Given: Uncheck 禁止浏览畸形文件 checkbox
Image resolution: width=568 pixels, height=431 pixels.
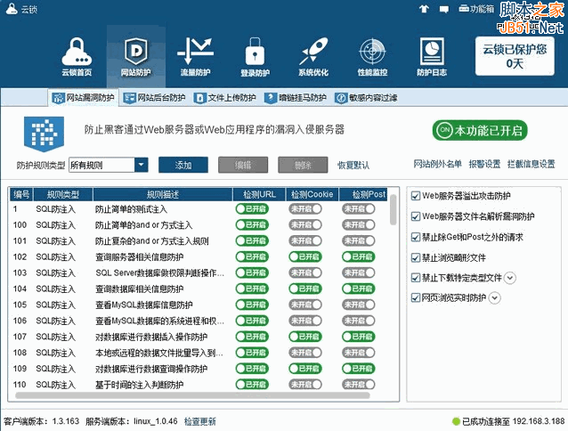Looking at the screenshot, I should (x=416, y=257).
